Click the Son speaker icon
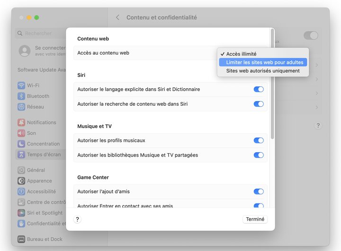Viewport: 341px width, 251px height. click(x=21, y=133)
